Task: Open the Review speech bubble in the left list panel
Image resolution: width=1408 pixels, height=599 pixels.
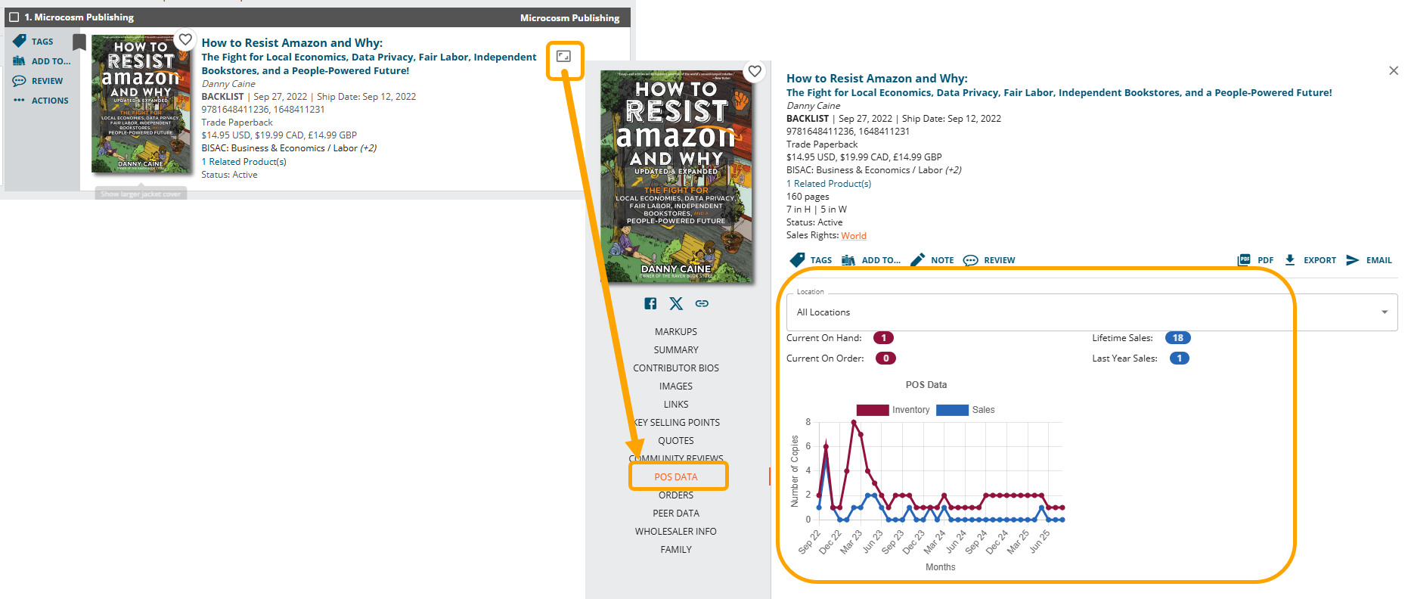Action: click(x=20, y=81)
